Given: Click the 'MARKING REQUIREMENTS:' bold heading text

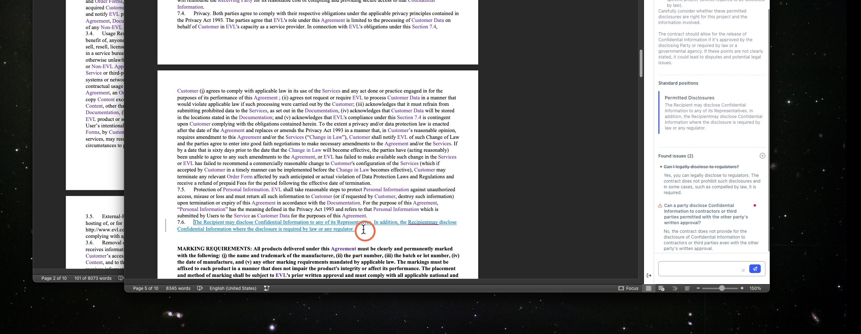Looking at the screenshot, I should (215, 249).
